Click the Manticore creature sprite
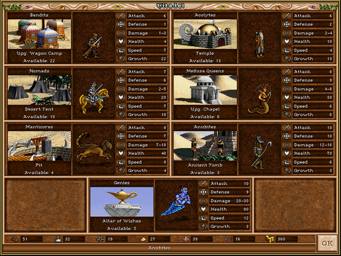This screenshot has width=341, height=256. [x=94, y=146]
